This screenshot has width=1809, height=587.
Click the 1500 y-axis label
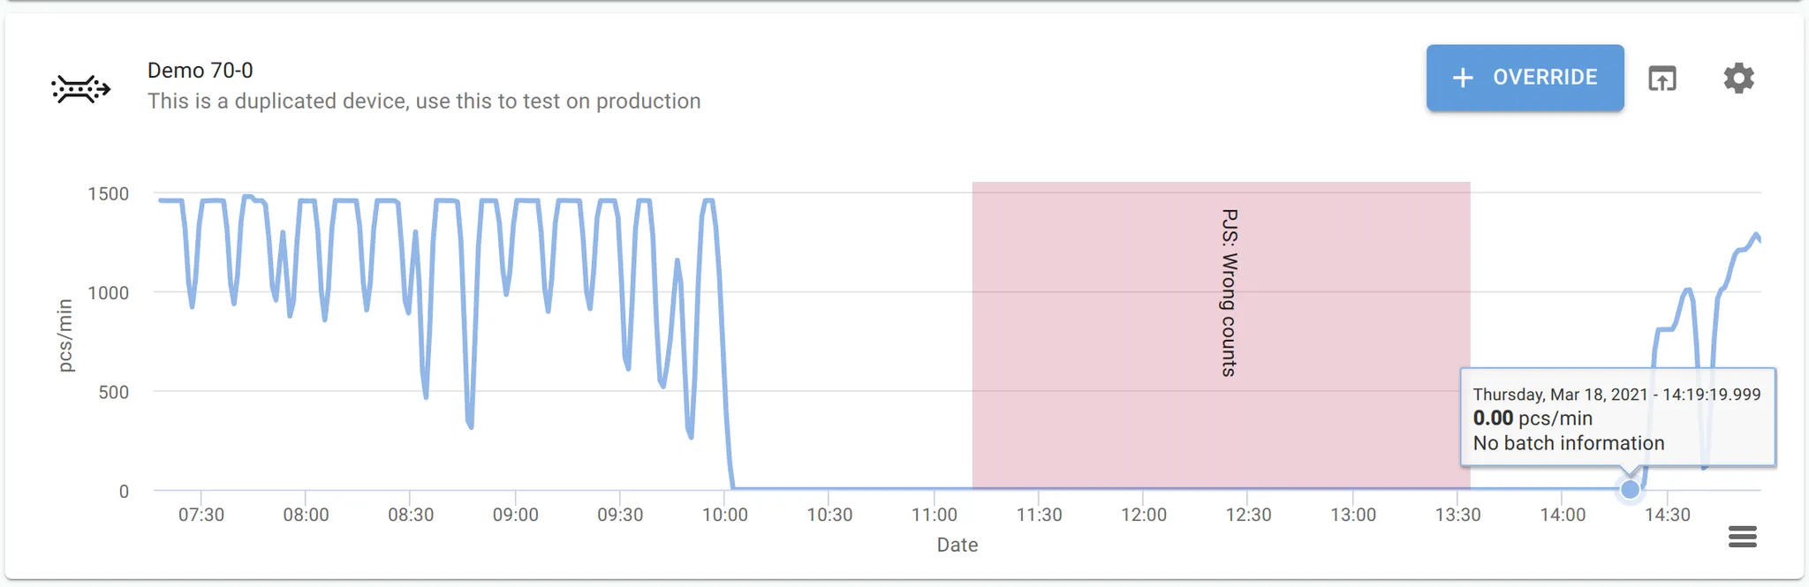(108, 193)
